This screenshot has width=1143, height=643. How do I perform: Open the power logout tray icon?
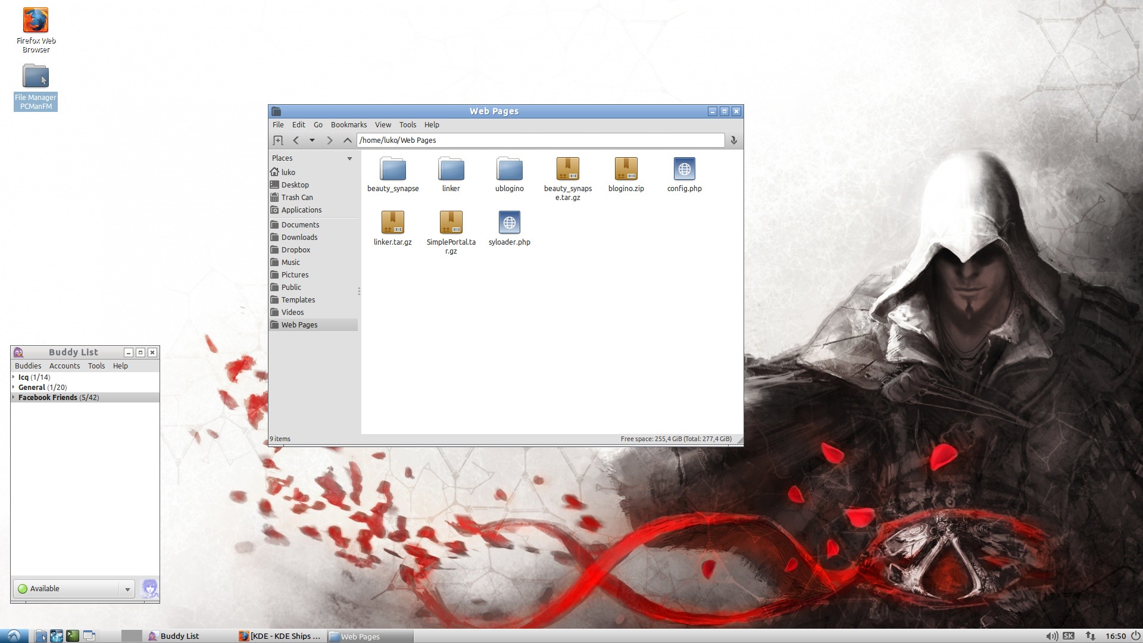click(x=1135, y=636)
